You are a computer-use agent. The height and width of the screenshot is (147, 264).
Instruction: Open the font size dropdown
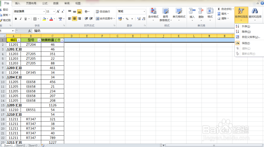coord(54,11)
